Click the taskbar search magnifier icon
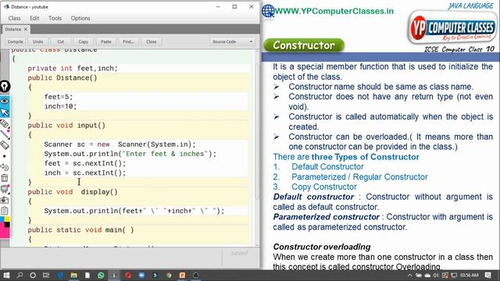The image size is (500, 281). (x=20, y=276)
